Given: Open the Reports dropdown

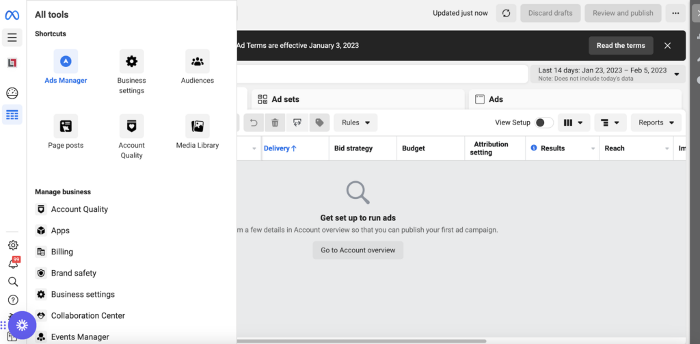Looking at the screenshot, I should (656, 122).
